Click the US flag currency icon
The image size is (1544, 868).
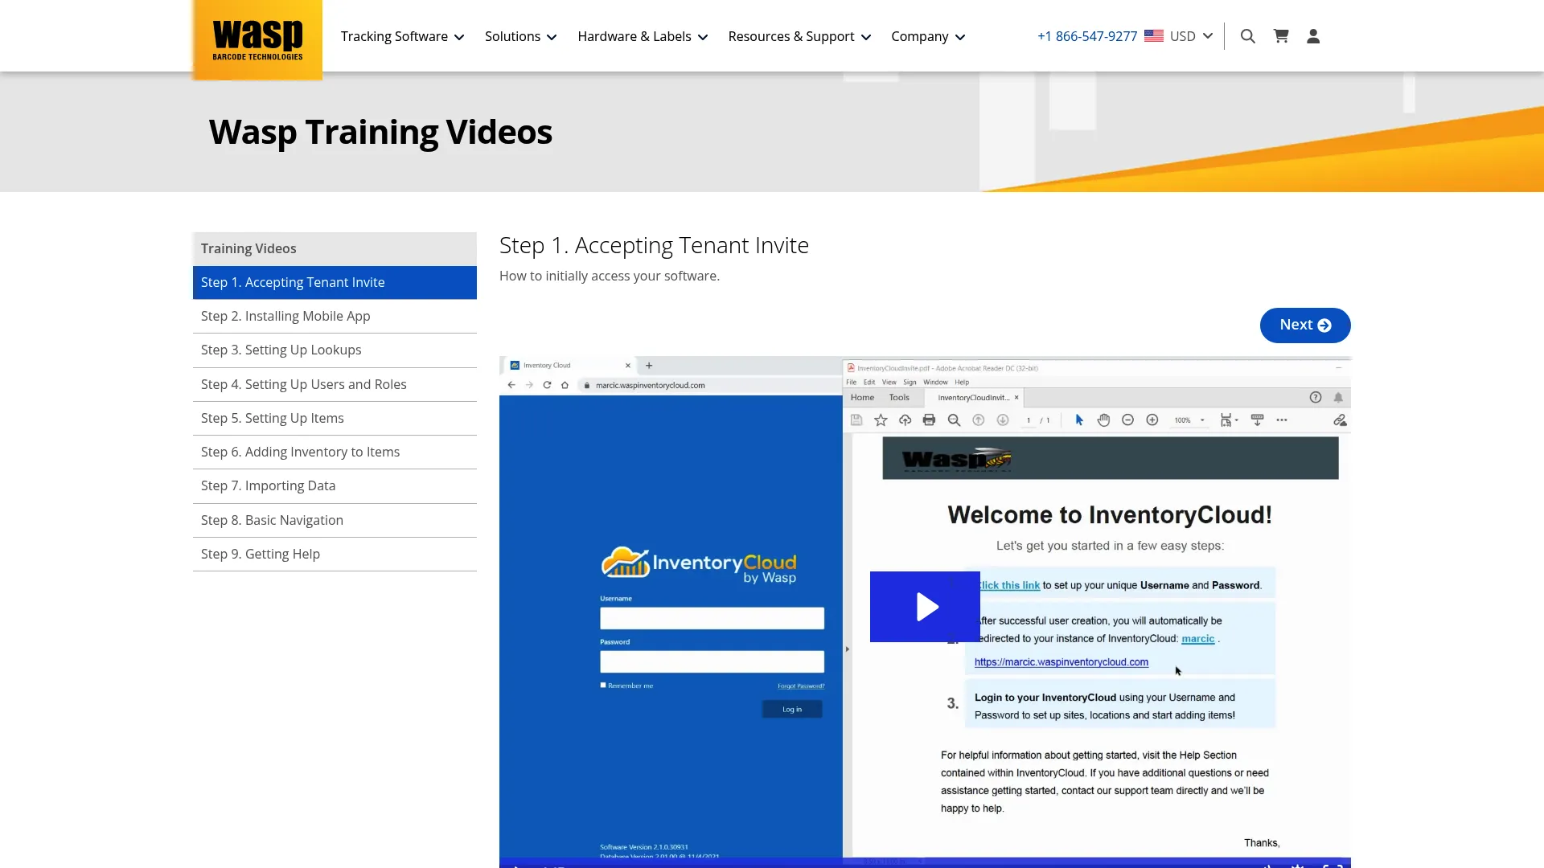(x=1154, y=36)
